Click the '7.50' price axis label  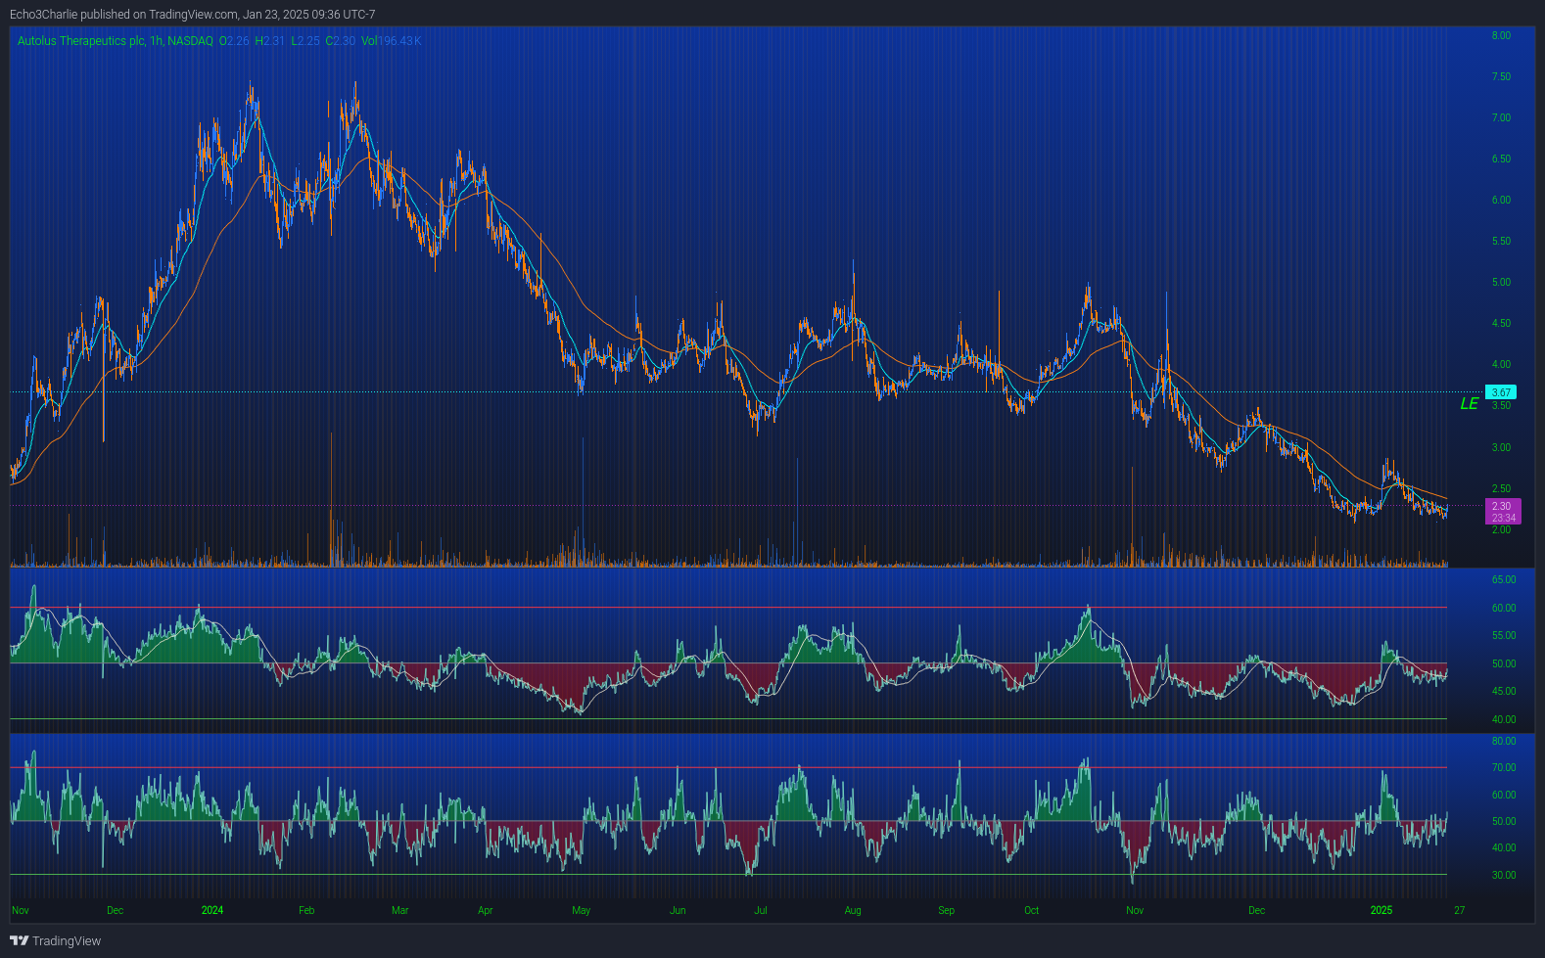point(1501,76)
